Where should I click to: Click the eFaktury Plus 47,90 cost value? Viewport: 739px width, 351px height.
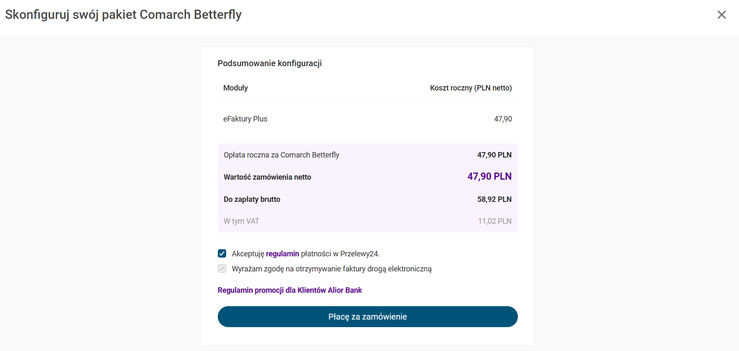tap(503, 119)
